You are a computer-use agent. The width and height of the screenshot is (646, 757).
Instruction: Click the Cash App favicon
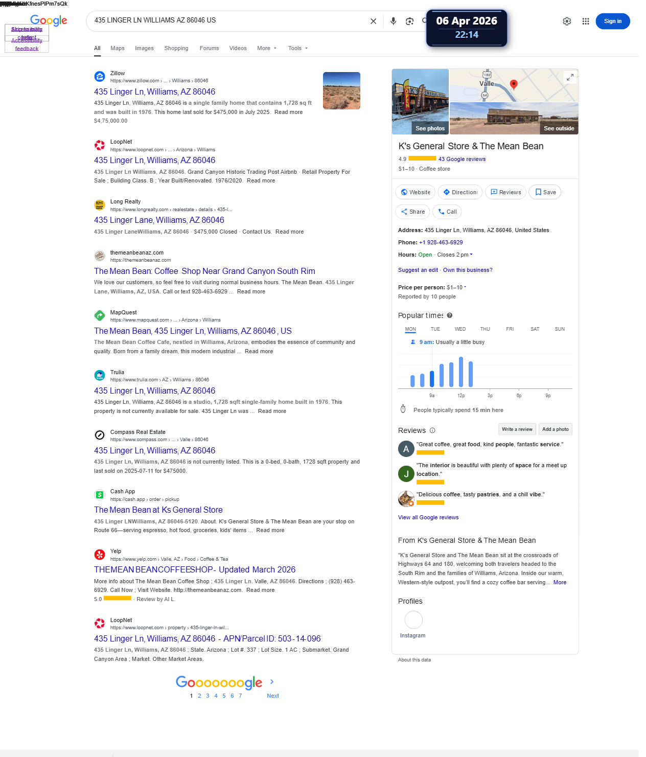click(x=100, y=495)
